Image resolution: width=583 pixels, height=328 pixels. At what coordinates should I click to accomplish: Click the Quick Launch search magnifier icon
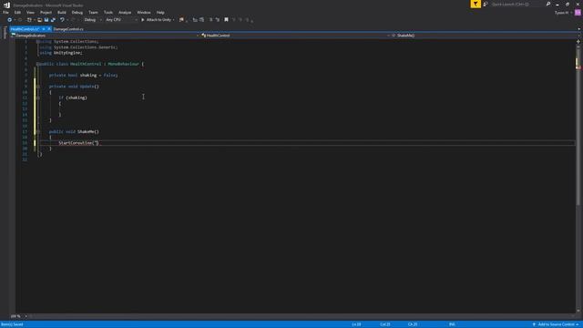pos(548,4)
